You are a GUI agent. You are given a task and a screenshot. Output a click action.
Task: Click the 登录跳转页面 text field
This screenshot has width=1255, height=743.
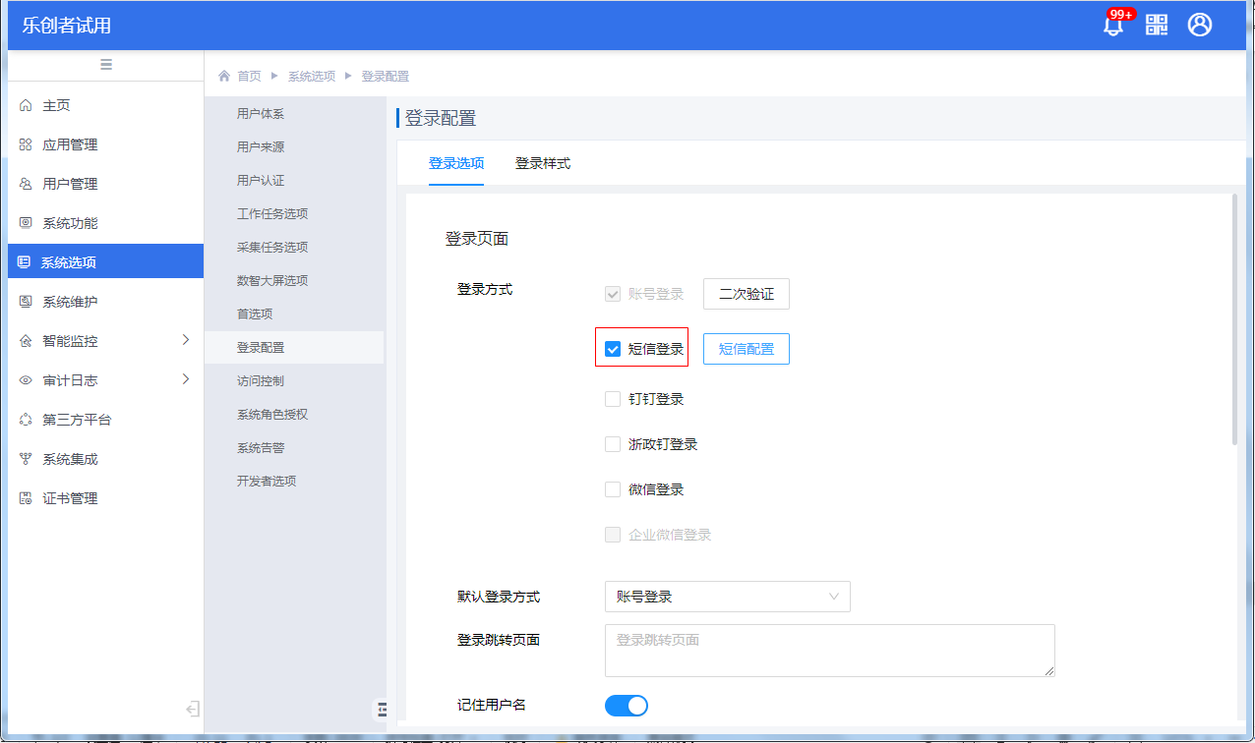coord(829,650)
